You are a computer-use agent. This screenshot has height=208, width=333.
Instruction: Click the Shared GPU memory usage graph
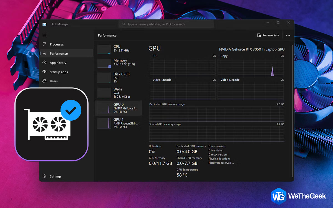click(x=217, y=134)
